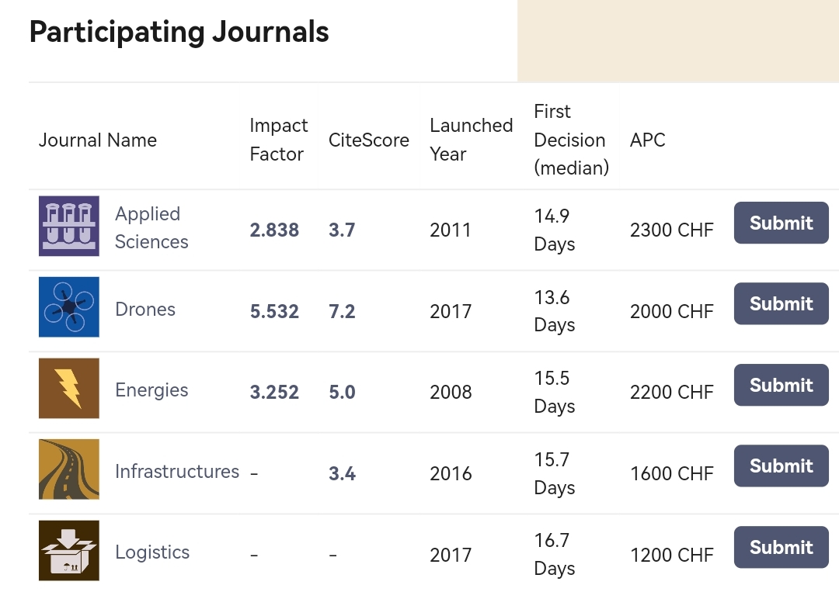Click the Energies lightning bolt icon
The image size is (839, 592).
69,388
